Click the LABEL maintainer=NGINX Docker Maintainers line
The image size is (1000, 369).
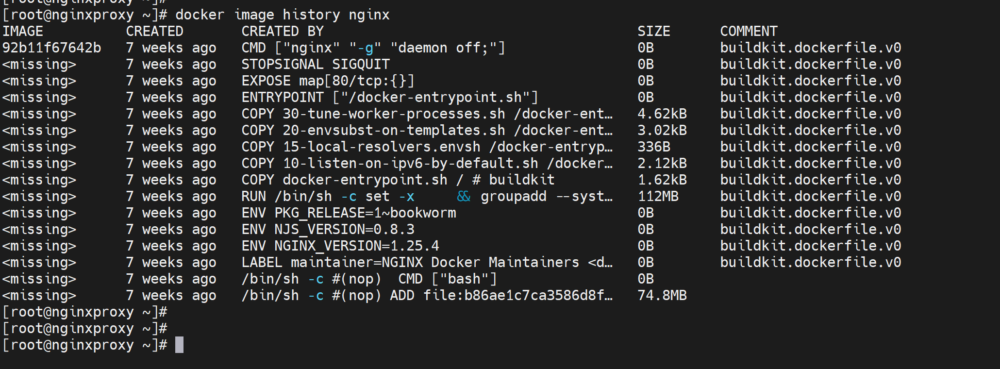pos(427,262)
